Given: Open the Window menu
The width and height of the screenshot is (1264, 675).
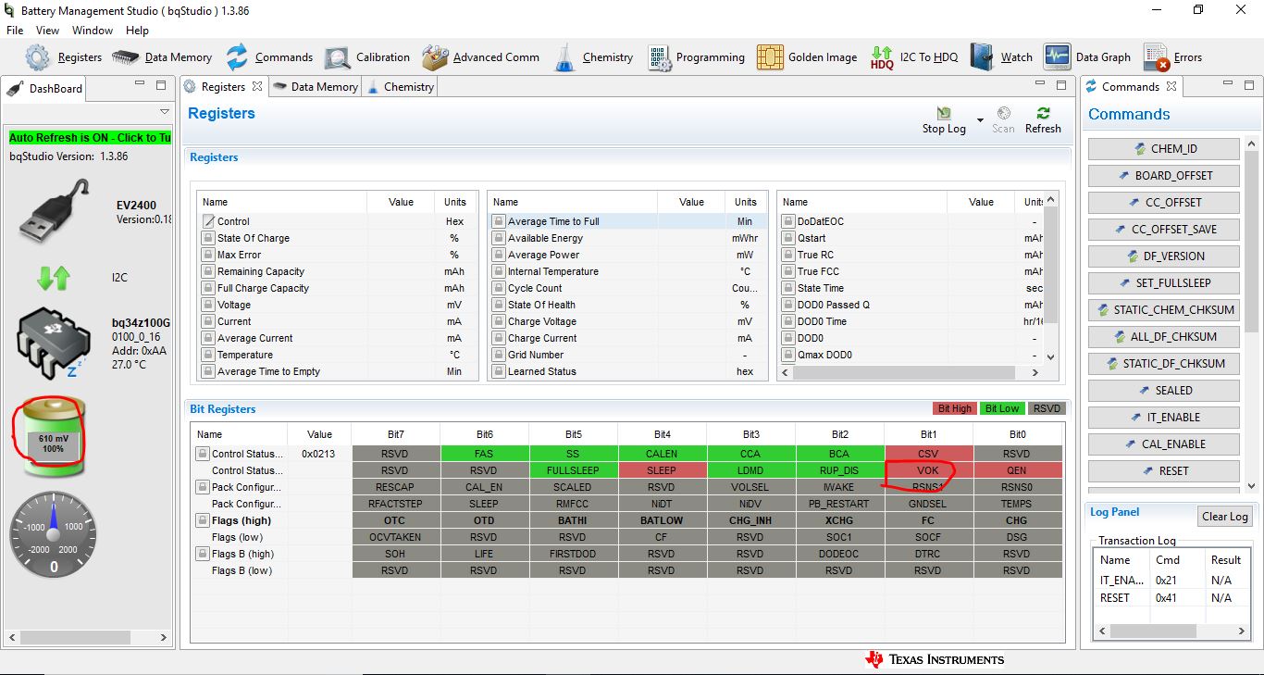Looking at the screenshot, I should 93,31.
